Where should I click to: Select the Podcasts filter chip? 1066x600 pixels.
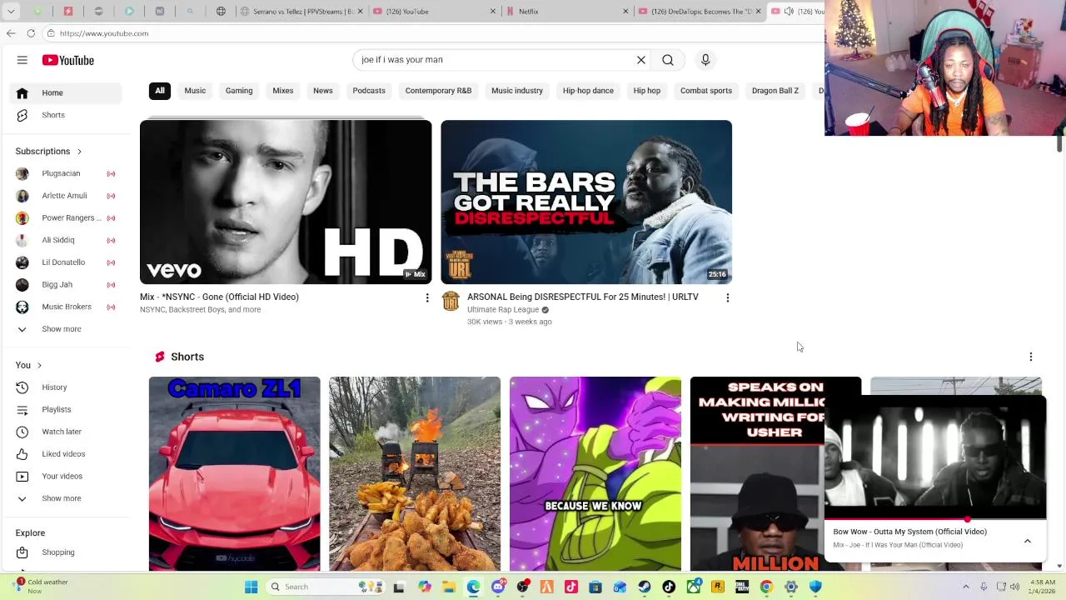tap(369, 91)
